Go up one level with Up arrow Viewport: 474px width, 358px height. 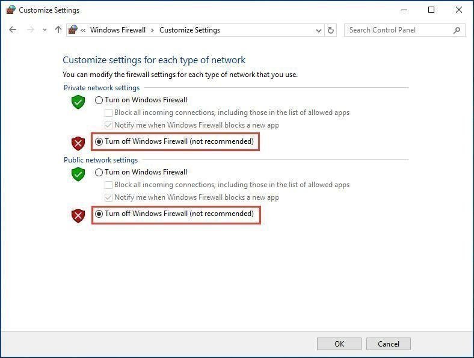pos(58,30)
